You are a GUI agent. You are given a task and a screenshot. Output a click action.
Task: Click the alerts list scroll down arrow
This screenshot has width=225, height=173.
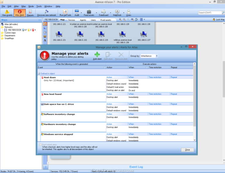point(195,140)
